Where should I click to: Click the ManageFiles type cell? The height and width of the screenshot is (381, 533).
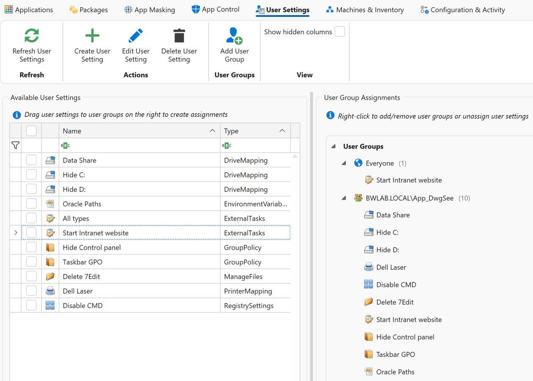point(255,276)
